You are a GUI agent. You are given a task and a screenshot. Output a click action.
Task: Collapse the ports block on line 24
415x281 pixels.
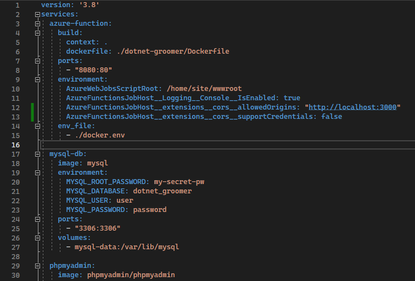coord(37,220)
